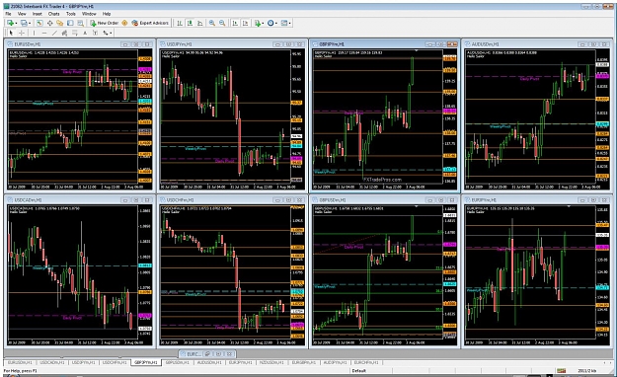
Task: Switch to the GBPUSDm,H1 bottom tab
Action: coord(178,362)
